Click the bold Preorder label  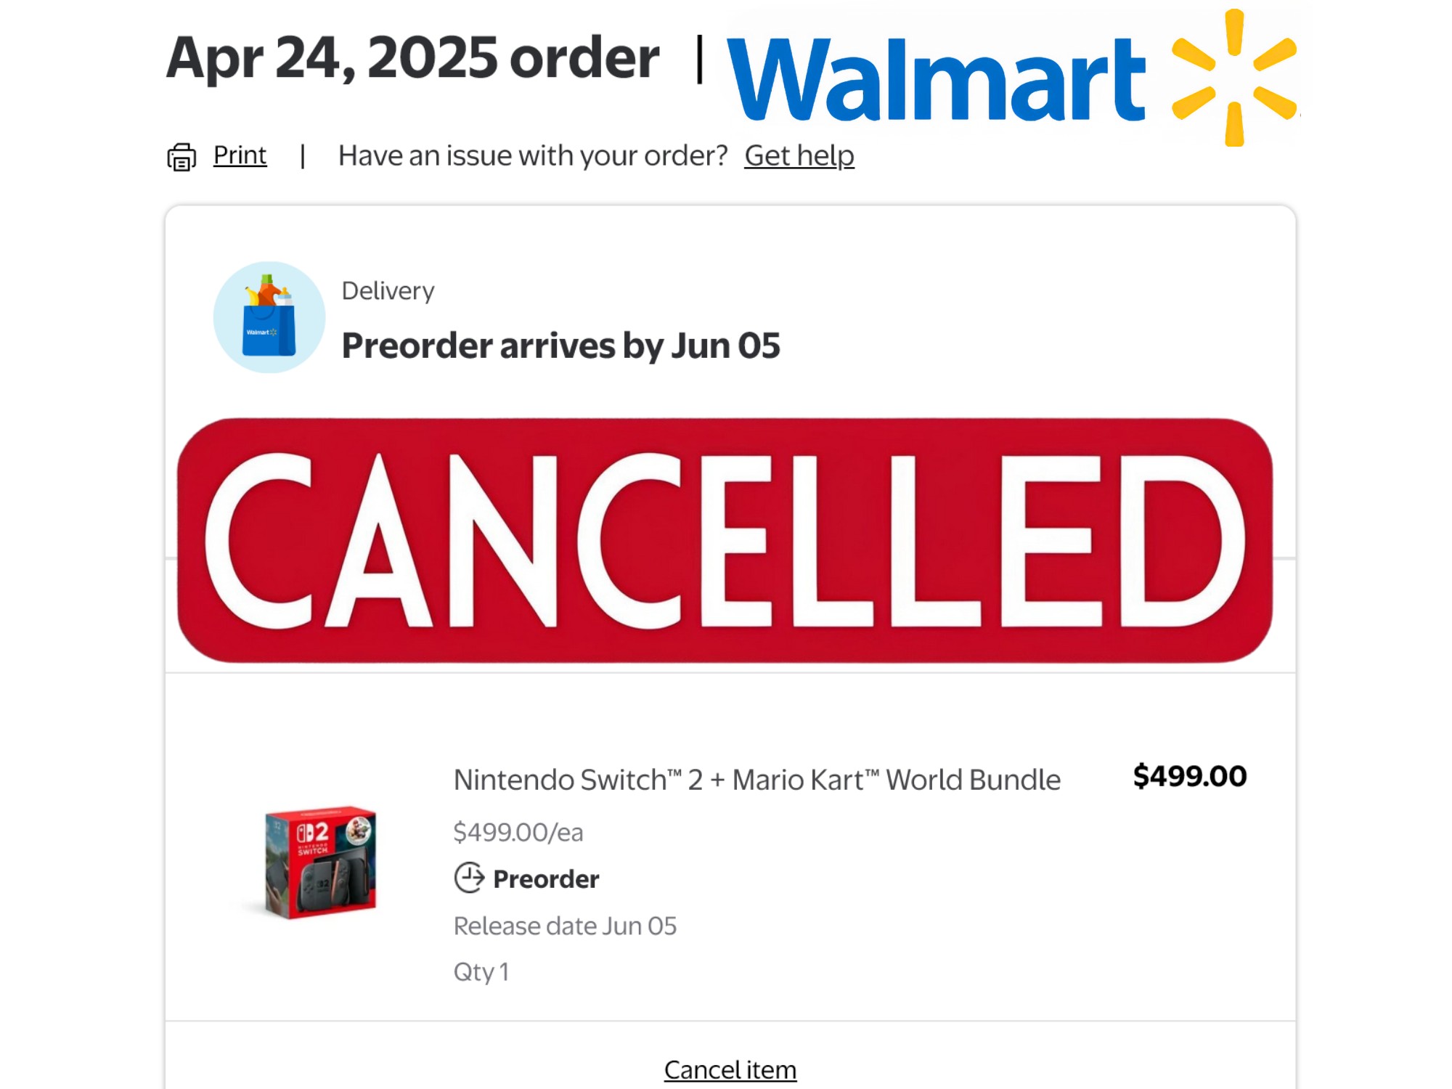(546, 879)
